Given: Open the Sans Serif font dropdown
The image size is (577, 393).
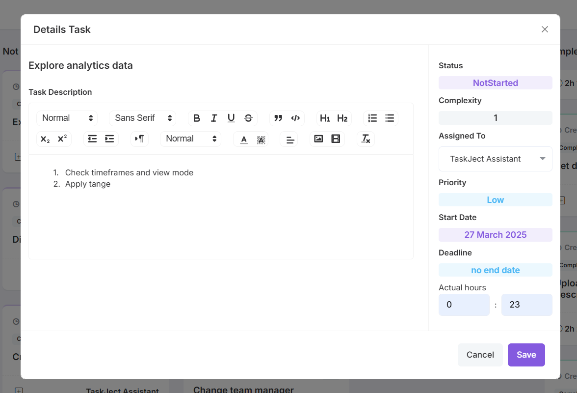Looking at the screenshot, I should coord(142,118).
